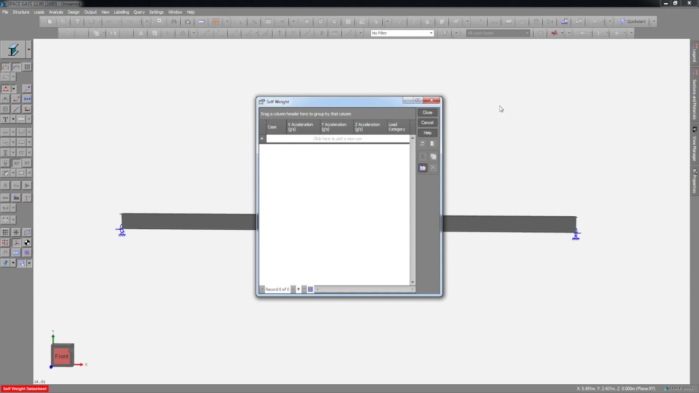Open dropdown beside the beam section icon
Screen dimensions: 699x393
coord(28,50)
